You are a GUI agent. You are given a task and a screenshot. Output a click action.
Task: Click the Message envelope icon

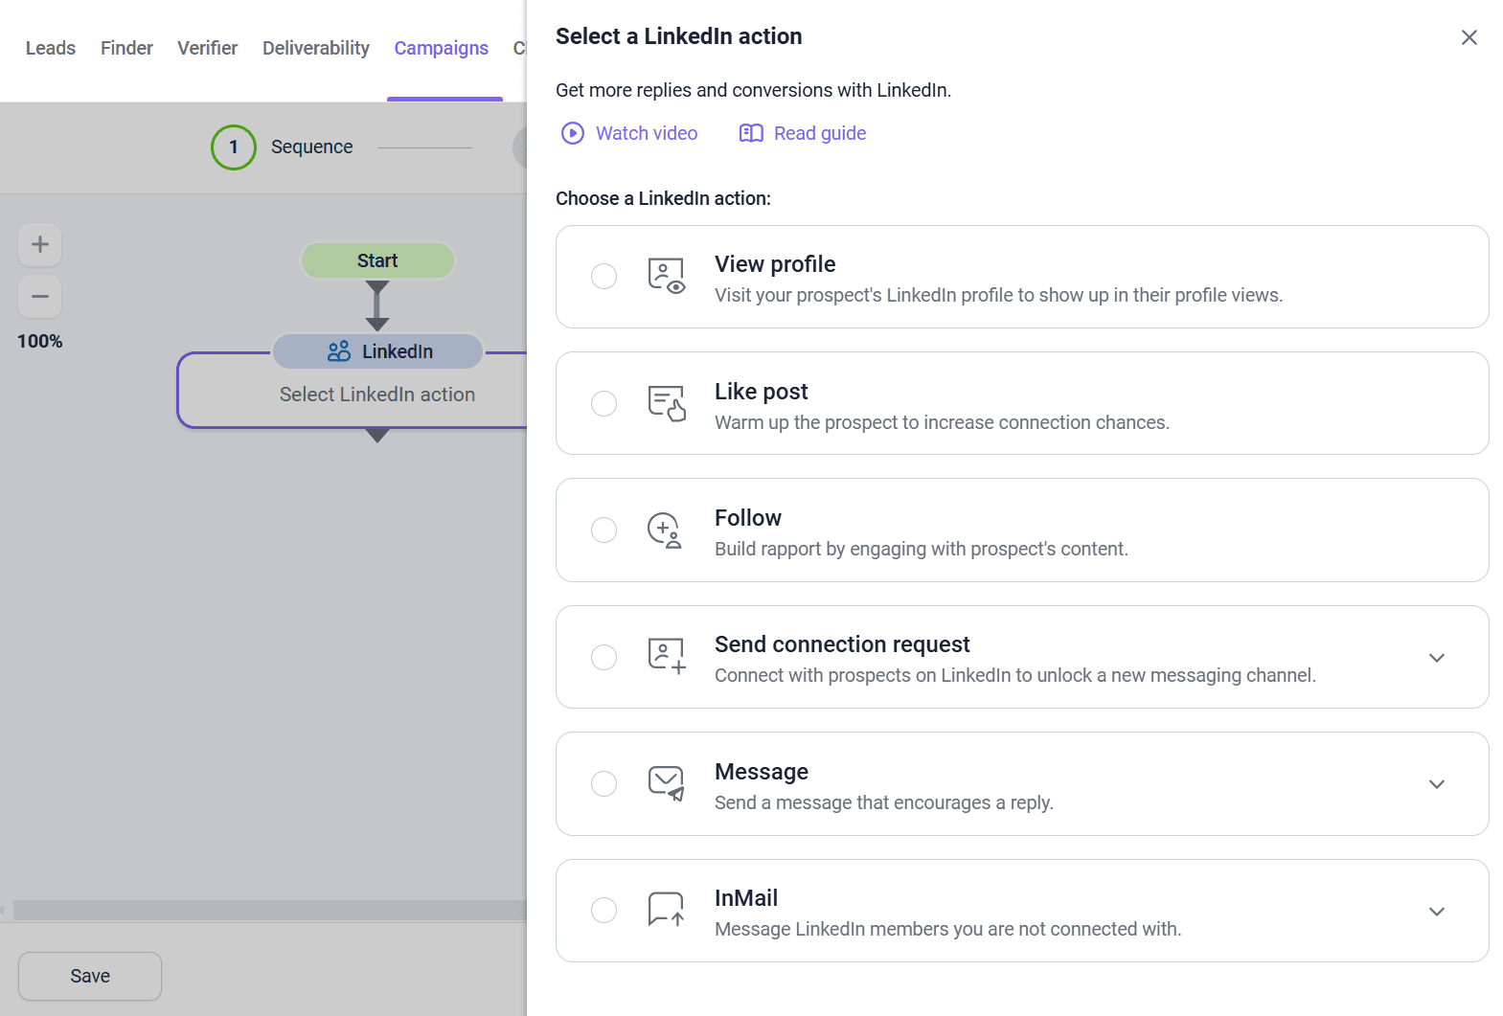(x=666, y=783)
